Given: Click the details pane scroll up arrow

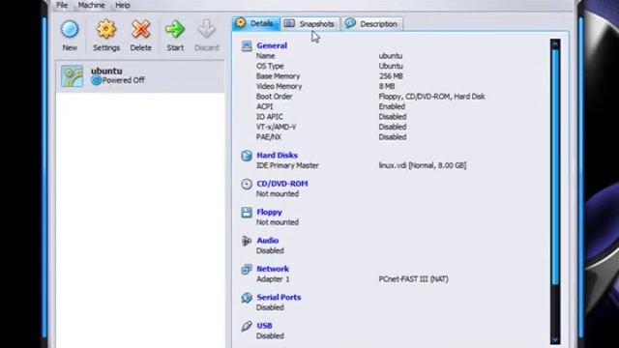Looking at the screenshot, I should (x=555, y=44).
